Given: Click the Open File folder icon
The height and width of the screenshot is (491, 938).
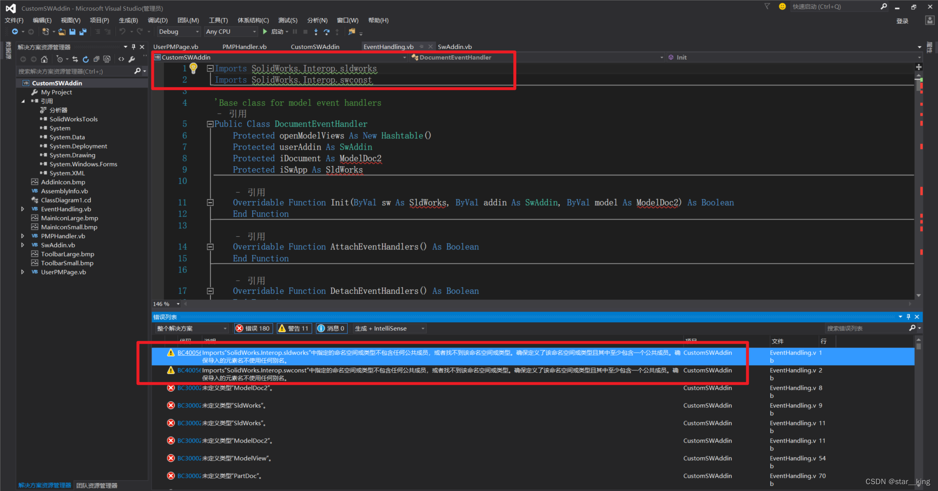Looking at the screenshot, I should tap(62, 32).
